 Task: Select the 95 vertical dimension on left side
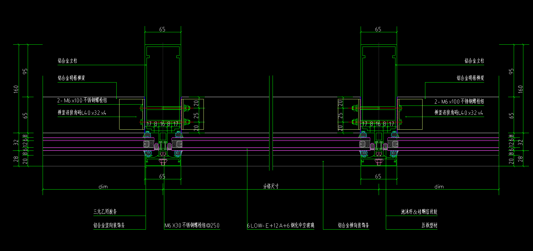25,71
